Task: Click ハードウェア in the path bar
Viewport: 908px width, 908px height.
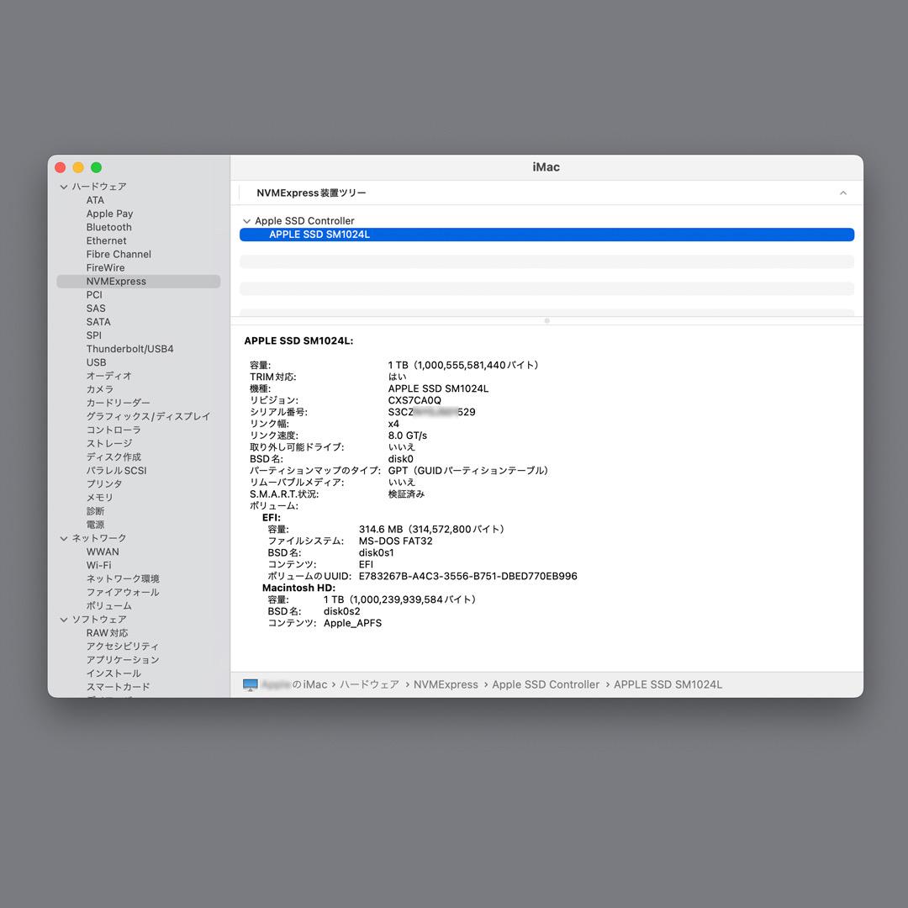Action: pyautogui.click(x=369, y=684)
